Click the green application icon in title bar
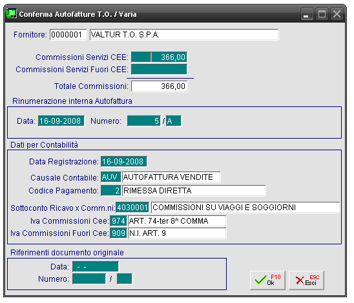354x303 pixels. (11, 14)
